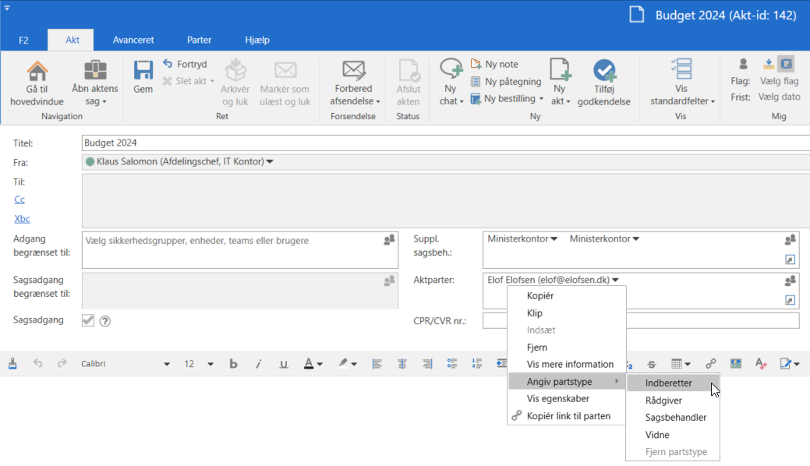Click the Ny note icon
Viewport: 810px width, 466px height.
coord(476,64)
